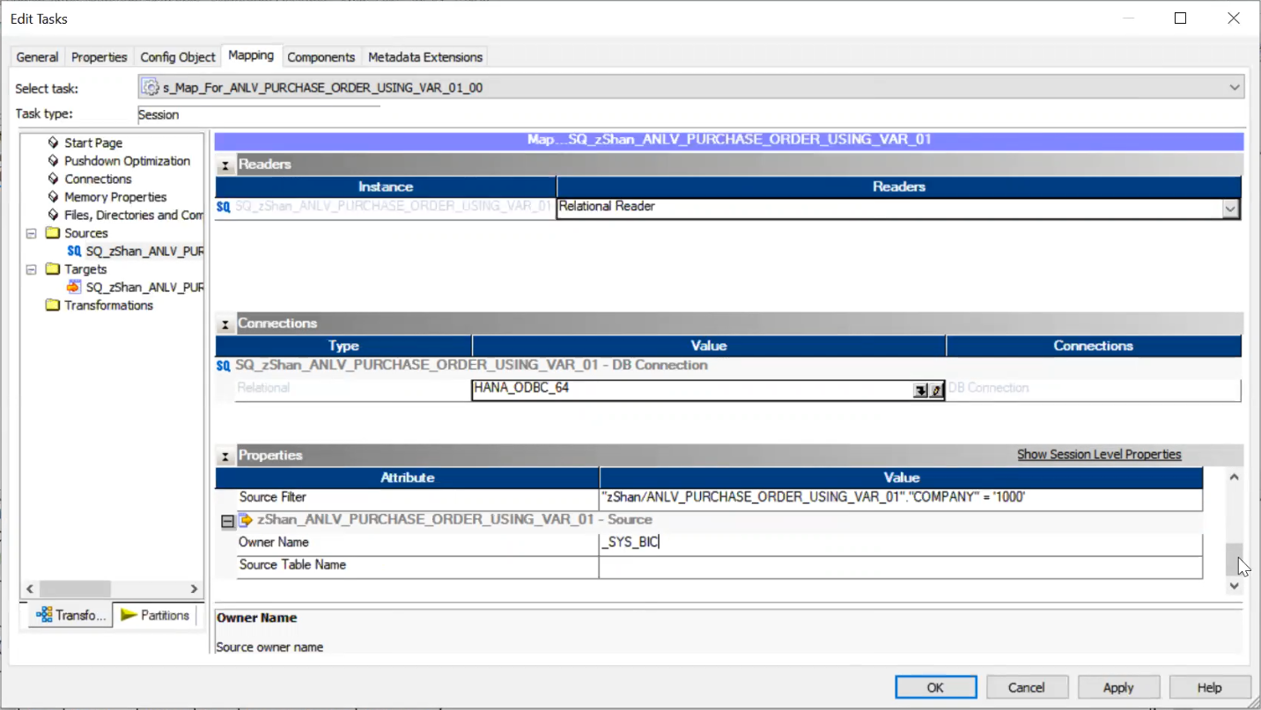This screenshot has height=710, width=1261.
Task: Click the Owner Name value field
Action: [901, 543]
